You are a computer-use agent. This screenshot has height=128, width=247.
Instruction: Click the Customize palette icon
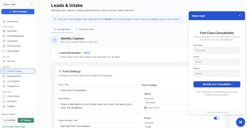(4, 41)
